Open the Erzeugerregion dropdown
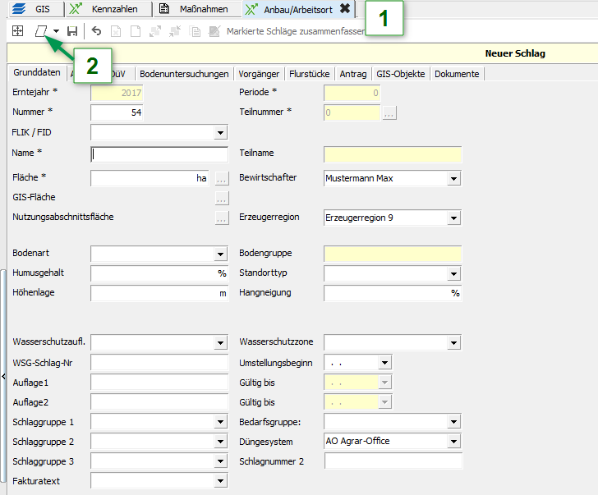 click(453, 218)
